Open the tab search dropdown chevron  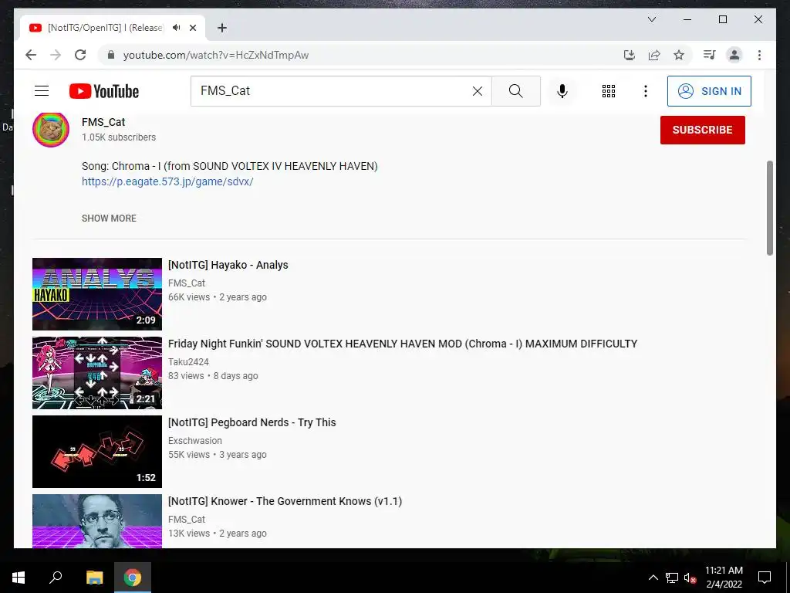(651, 19)
